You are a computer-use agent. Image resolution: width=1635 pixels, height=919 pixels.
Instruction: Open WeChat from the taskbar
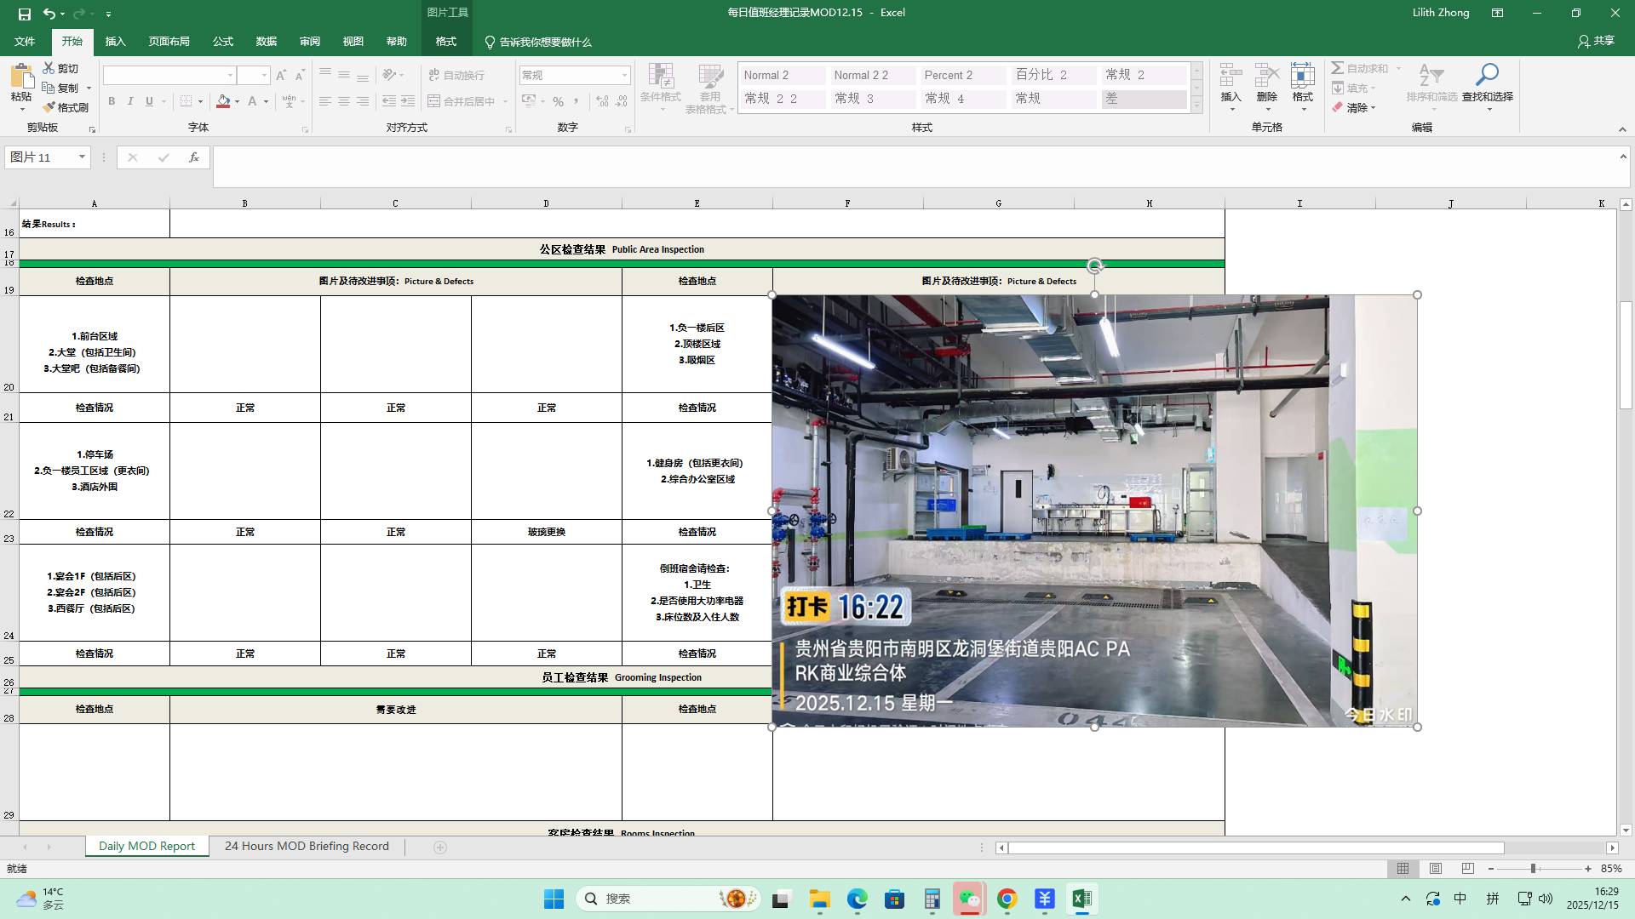[969, 899]
